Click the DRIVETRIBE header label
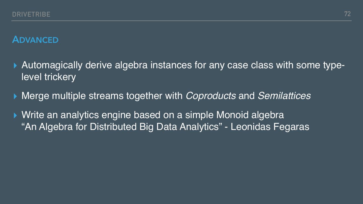The image size is (363, 204). [31, 15]
